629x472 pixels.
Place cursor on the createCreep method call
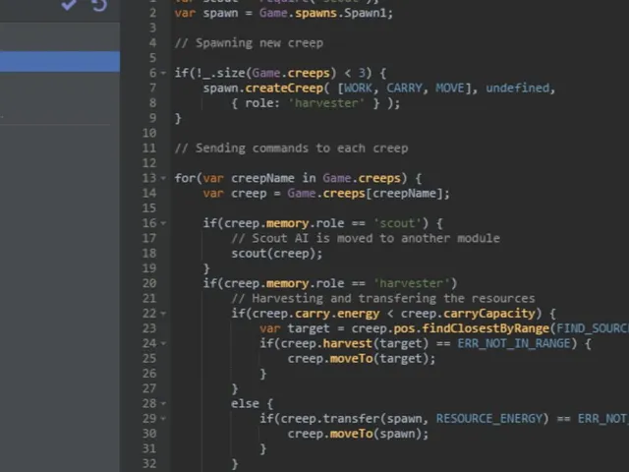284,88
